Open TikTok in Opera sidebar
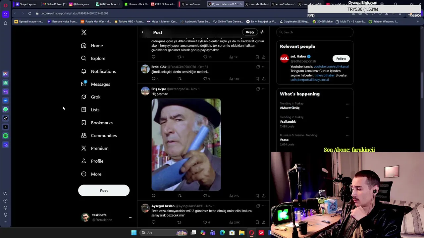The image size is (424, 238). (x=5, y=118)
